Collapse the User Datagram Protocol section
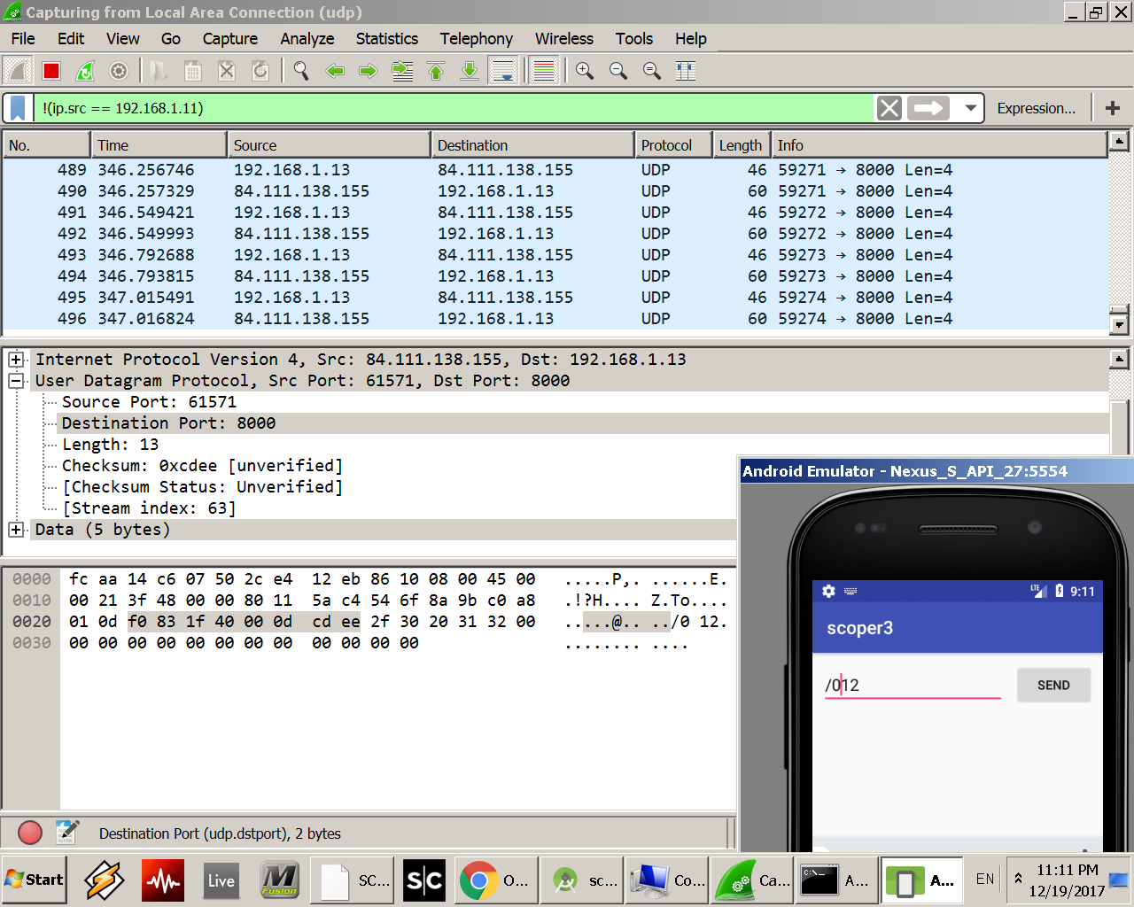 point(16,381)
